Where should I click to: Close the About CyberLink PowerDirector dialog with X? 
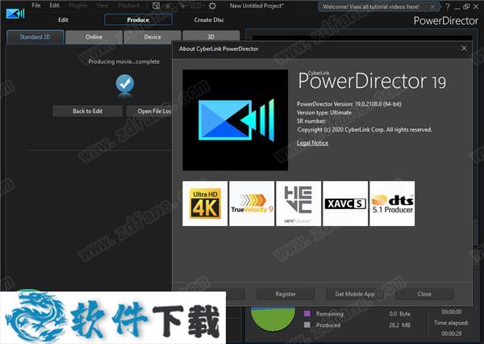464,48
